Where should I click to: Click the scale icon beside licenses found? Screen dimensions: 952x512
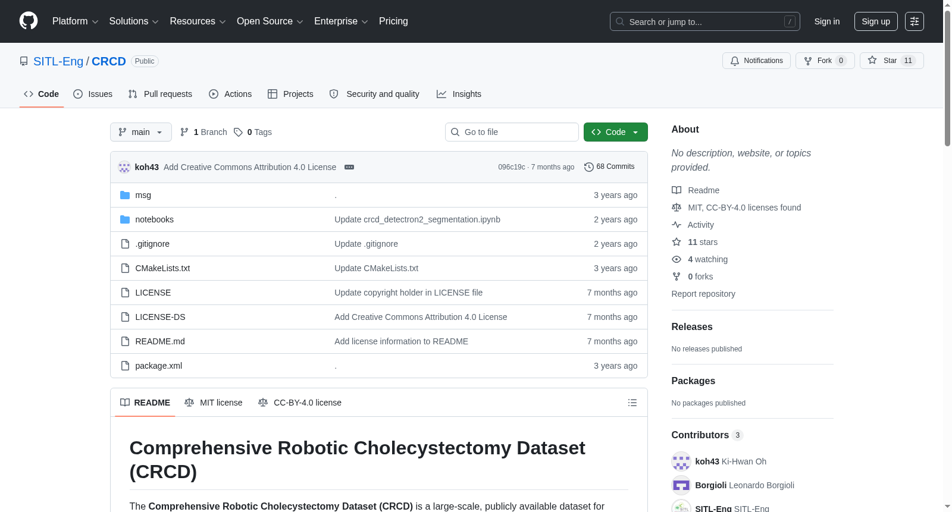click(x=677, y=208)
